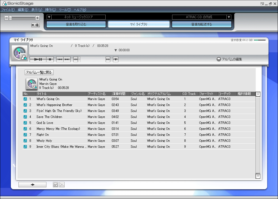Toggle the mute speaker button
The height and width of the screenshot is (199, 278).
36,25
